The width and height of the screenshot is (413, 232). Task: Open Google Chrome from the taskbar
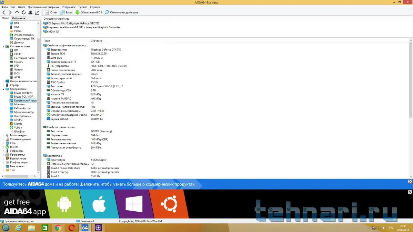click(58, 228)
